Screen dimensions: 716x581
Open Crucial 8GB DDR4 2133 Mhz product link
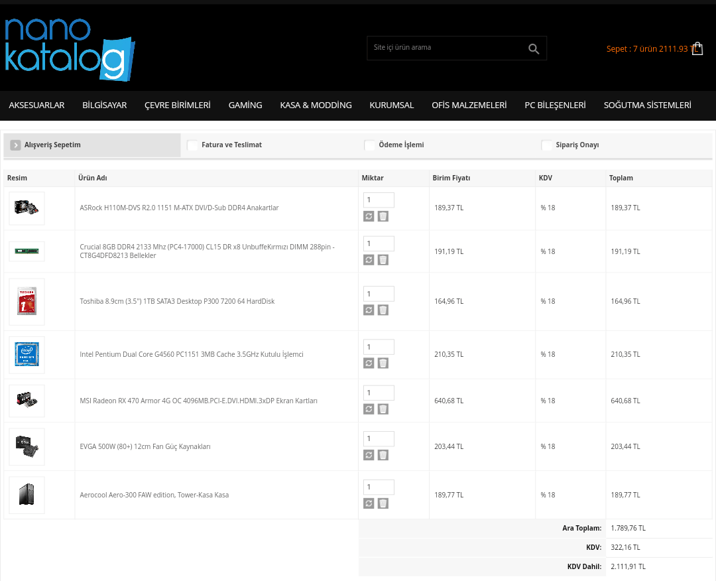click(208, 251)
